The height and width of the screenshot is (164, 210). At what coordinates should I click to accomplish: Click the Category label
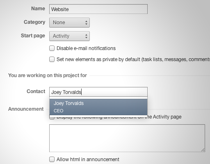click(34, 22)
